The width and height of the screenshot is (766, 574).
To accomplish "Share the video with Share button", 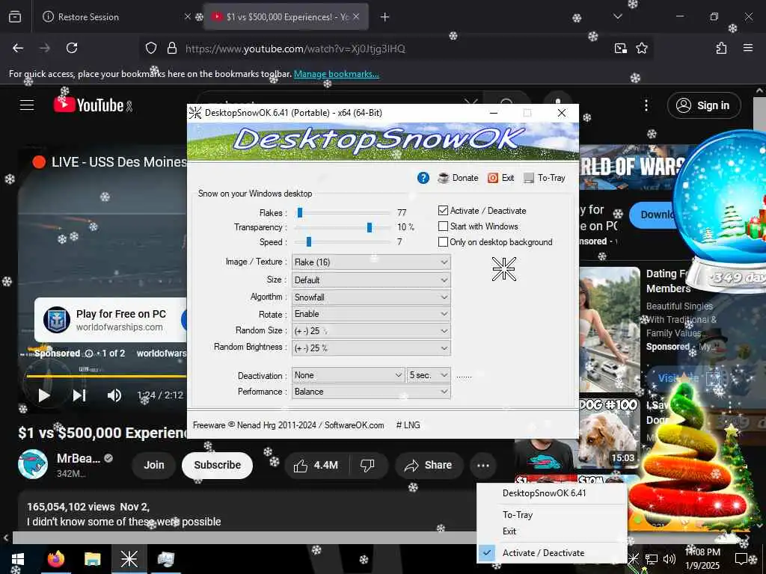I will tap(428, 466).
